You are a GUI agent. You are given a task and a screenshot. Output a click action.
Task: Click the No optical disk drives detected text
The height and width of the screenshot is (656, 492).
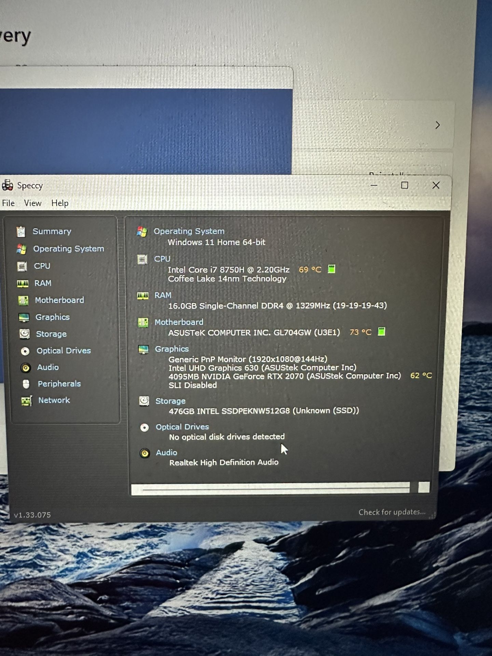pos(227,437)
